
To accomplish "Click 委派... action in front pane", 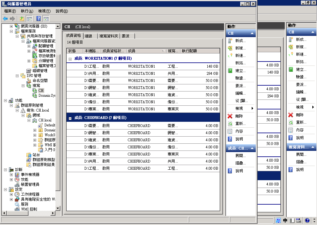I will pos(240,86).
